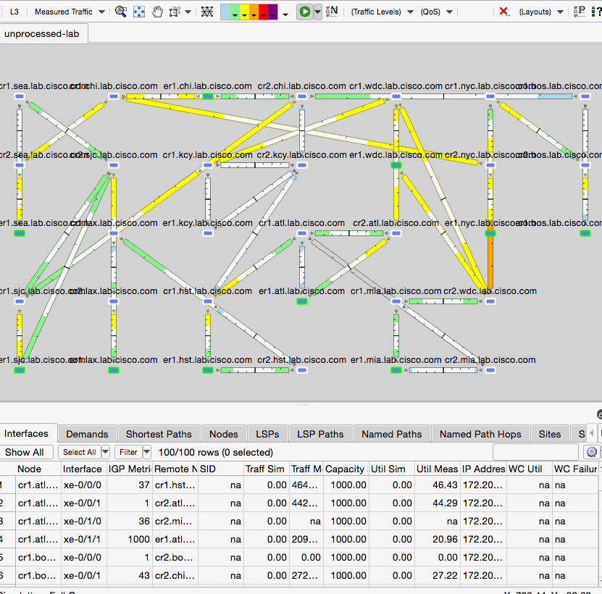602x594 pixels.
Task: Open the Sites tab
Action: (549, 434)
